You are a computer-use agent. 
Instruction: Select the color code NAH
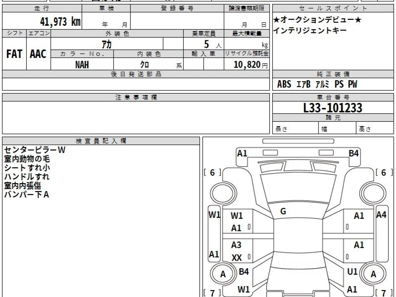tap(82, 64)
